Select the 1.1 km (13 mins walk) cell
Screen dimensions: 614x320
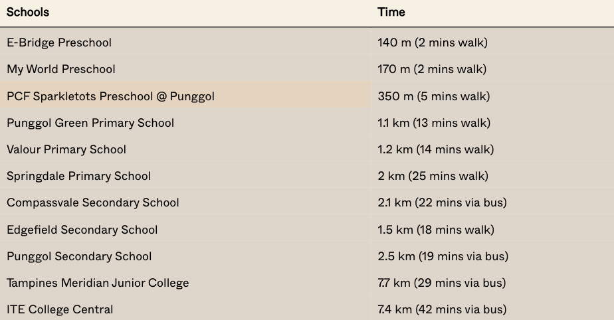[434, 123]
